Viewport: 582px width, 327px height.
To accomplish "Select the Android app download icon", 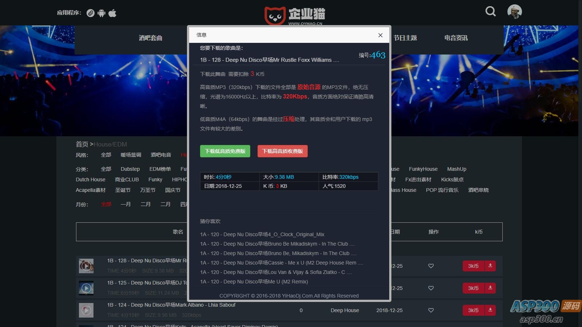I will tap(101, 13).
